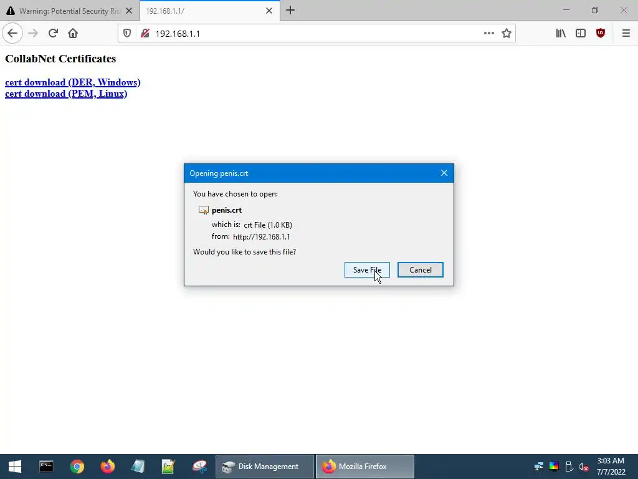Switch to the Warning: Potential Security Risk tab
Viewport: 638px width, 479px height.
pos(70,11)
